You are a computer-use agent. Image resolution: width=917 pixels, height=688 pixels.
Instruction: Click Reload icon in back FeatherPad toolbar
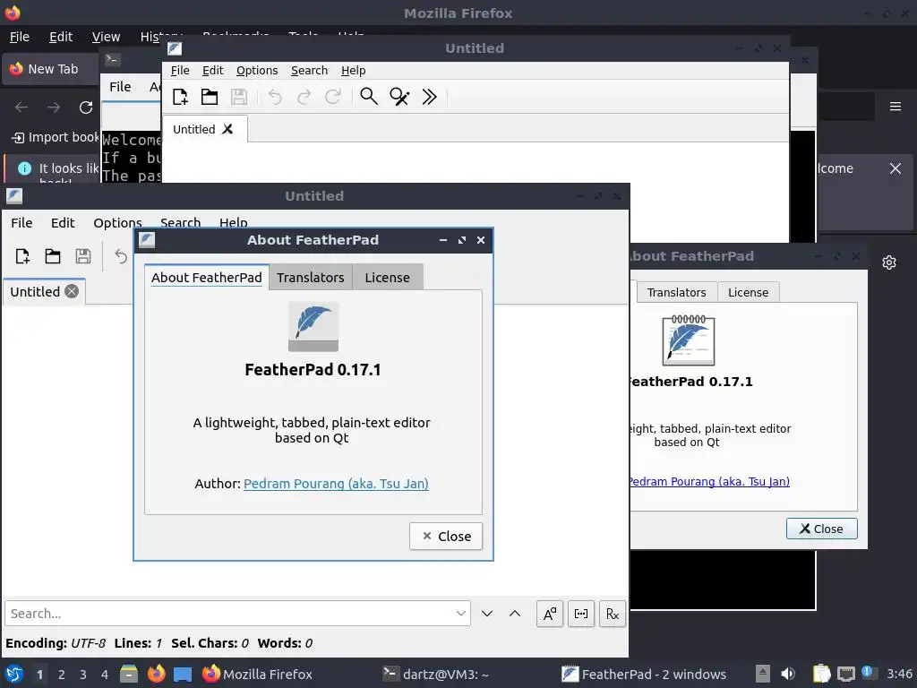pyautogui.click(x=333, y=97)
